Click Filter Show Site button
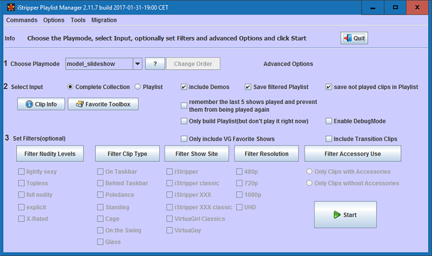The image size is (432, 256). click(x=197, y=154)
